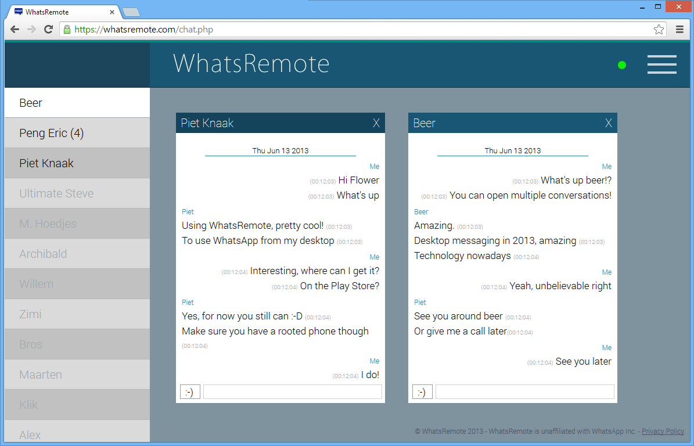Select Piet Knaak in contact list
The width and height of the screenshot is (694, 446).
tap(77, 163)
